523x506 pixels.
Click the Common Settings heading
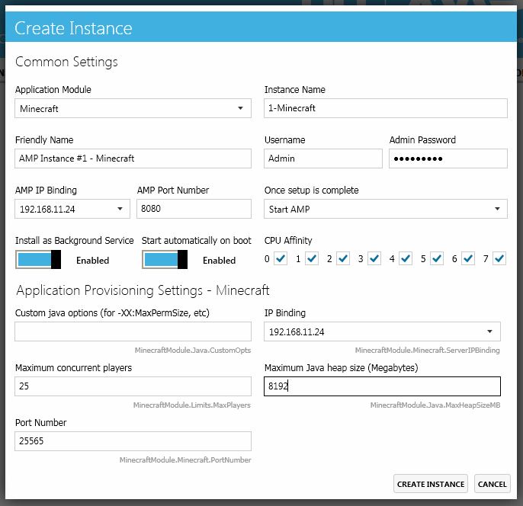[x=66, y=62]
